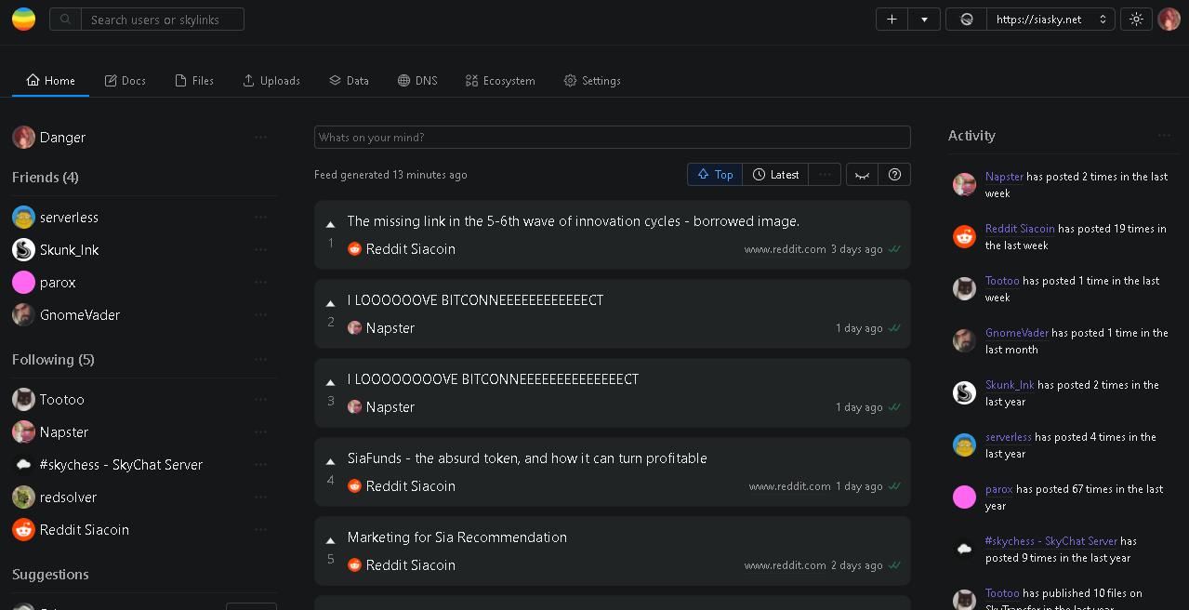Open the options menu for serverless

[260, 218]
